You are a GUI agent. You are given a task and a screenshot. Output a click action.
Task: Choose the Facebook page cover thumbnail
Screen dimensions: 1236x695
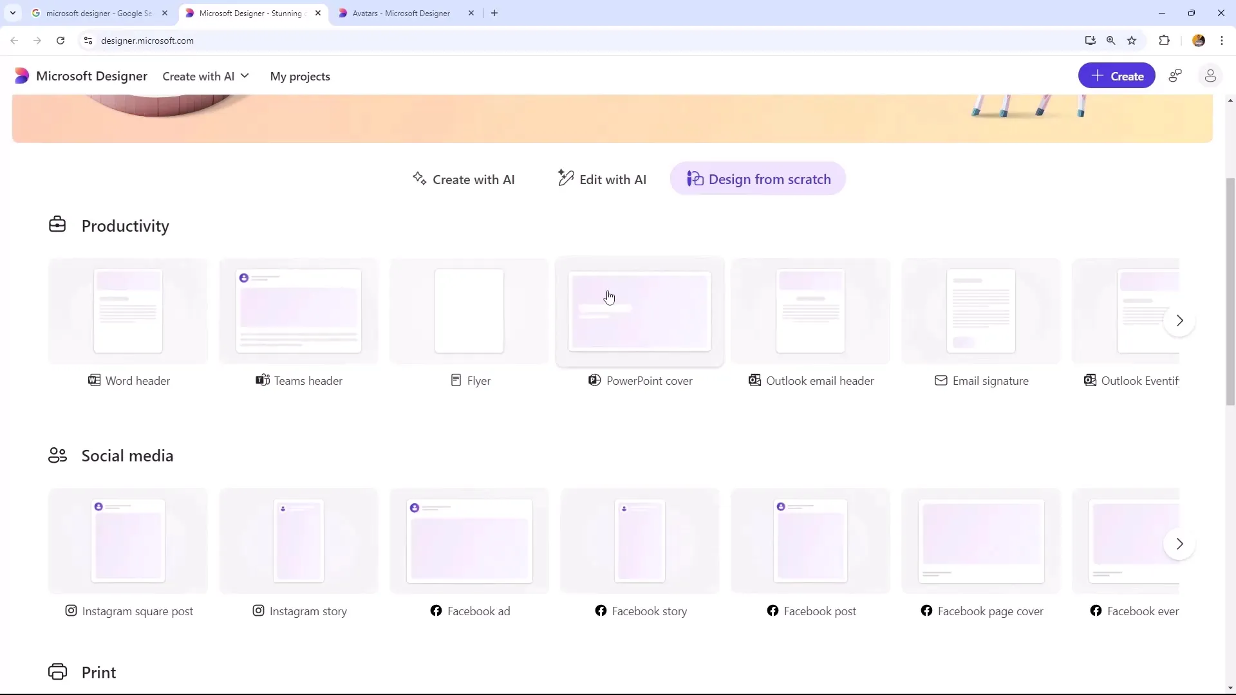981,541
